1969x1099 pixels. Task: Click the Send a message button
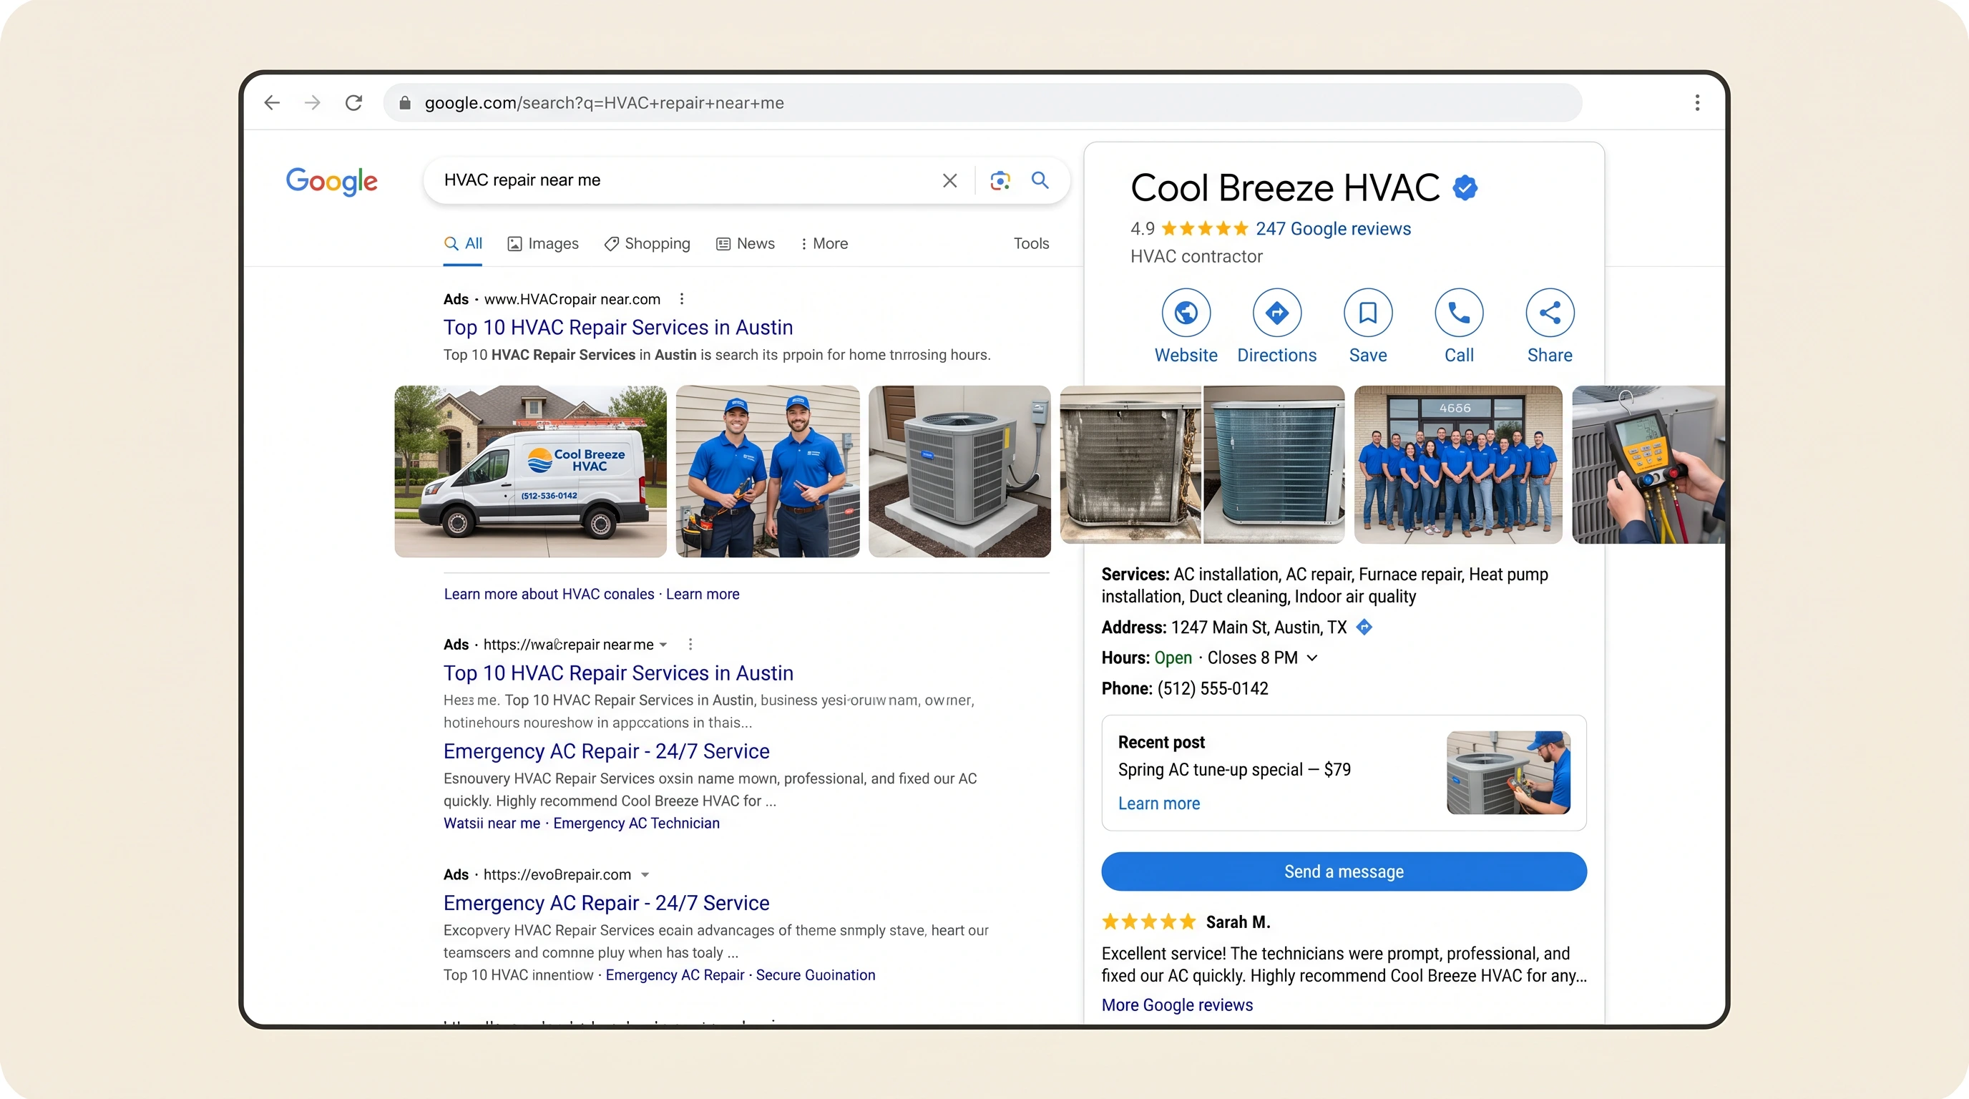click(1344, 871)
